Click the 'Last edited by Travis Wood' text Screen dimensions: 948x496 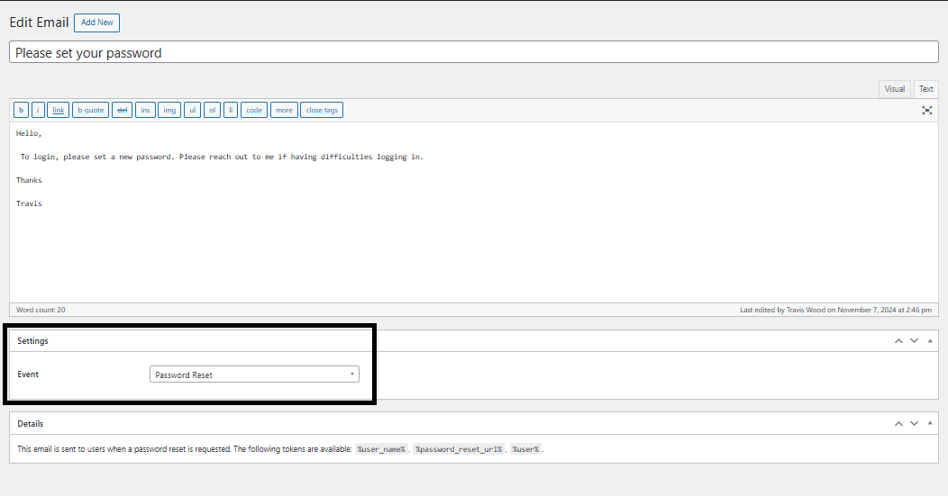pyautogui.click(x=835, y=310)
